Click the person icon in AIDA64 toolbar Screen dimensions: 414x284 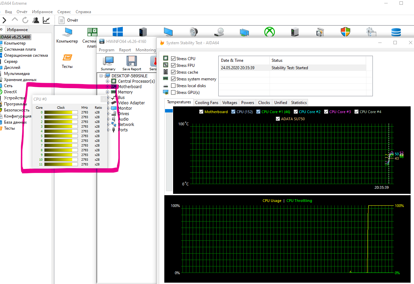click(x=36, y=20)
